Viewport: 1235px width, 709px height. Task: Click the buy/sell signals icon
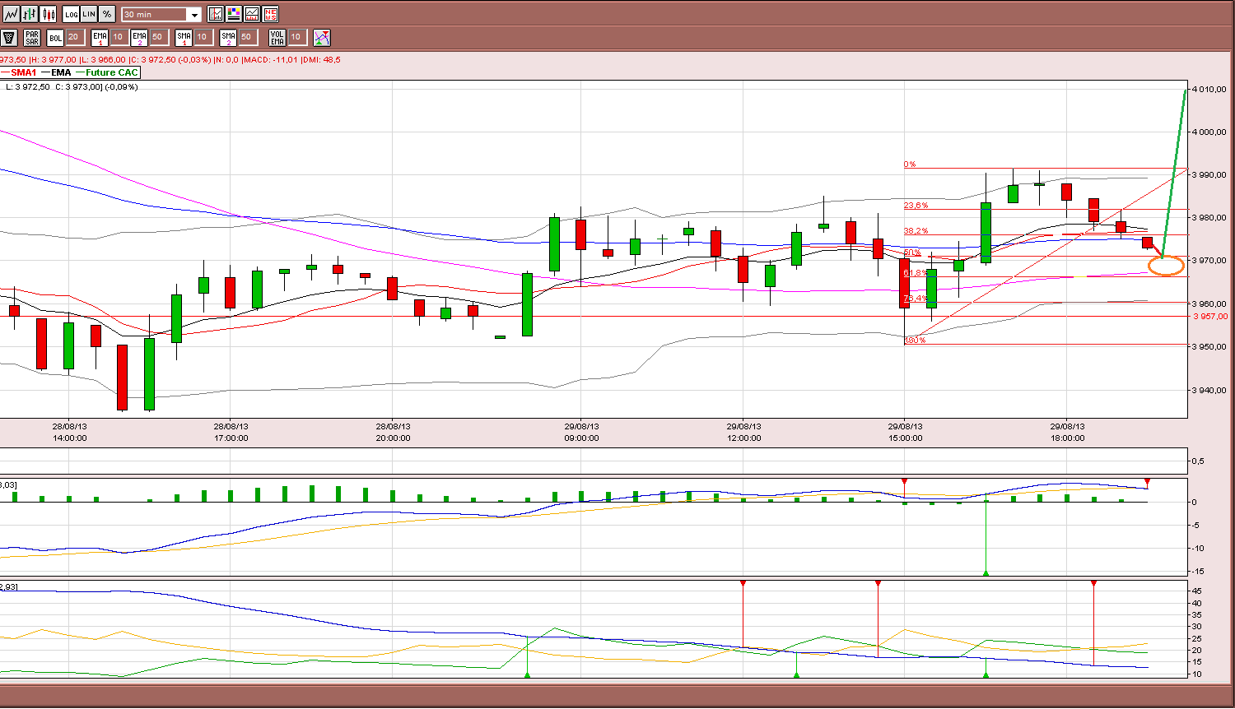click(322, 37)
